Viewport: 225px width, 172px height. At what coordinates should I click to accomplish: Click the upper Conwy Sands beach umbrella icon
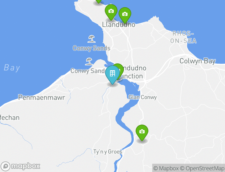[92, 39]
